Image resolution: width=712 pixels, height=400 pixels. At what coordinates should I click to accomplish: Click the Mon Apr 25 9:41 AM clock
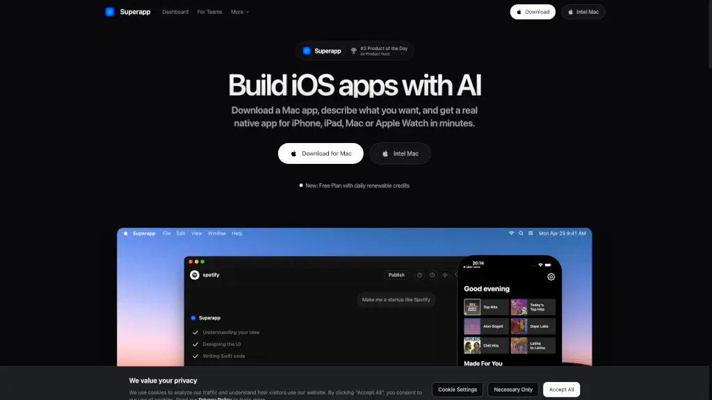(x=562, y=233)
